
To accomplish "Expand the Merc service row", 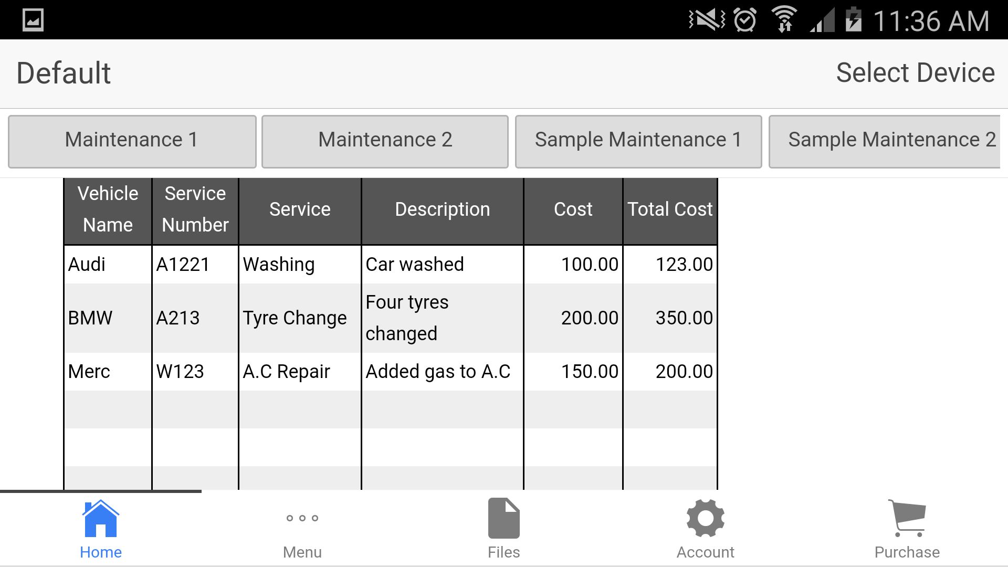I will point(391,371).
